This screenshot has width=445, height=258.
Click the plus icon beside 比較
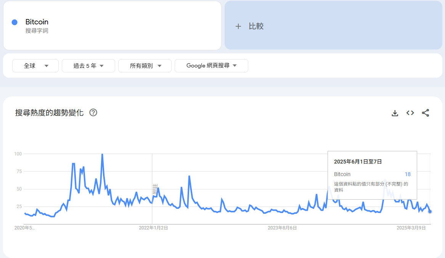pos(238,26)
